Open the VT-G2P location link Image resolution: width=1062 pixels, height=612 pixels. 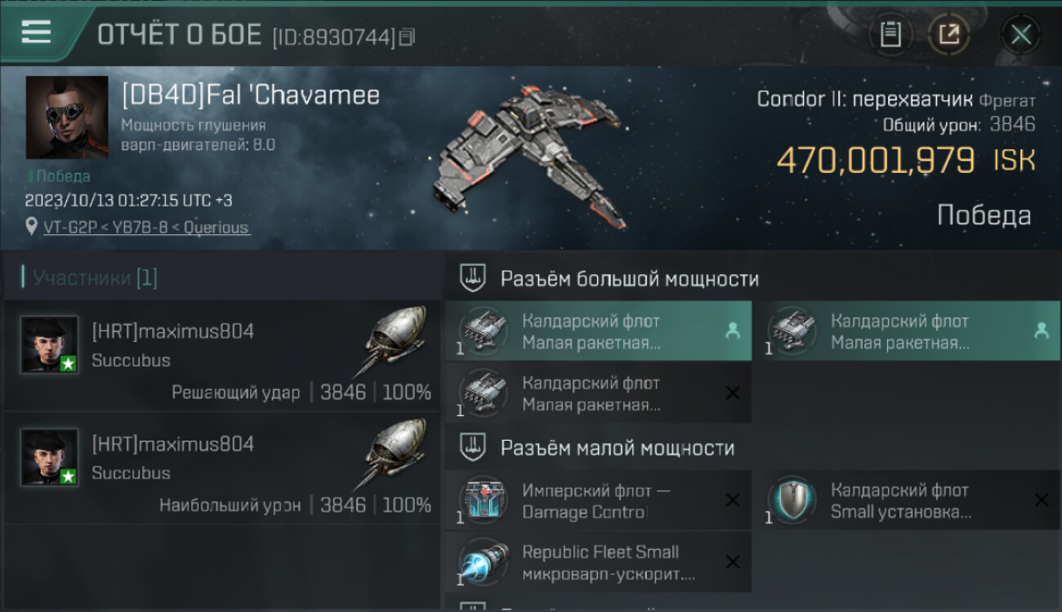[x=146, y=228]
